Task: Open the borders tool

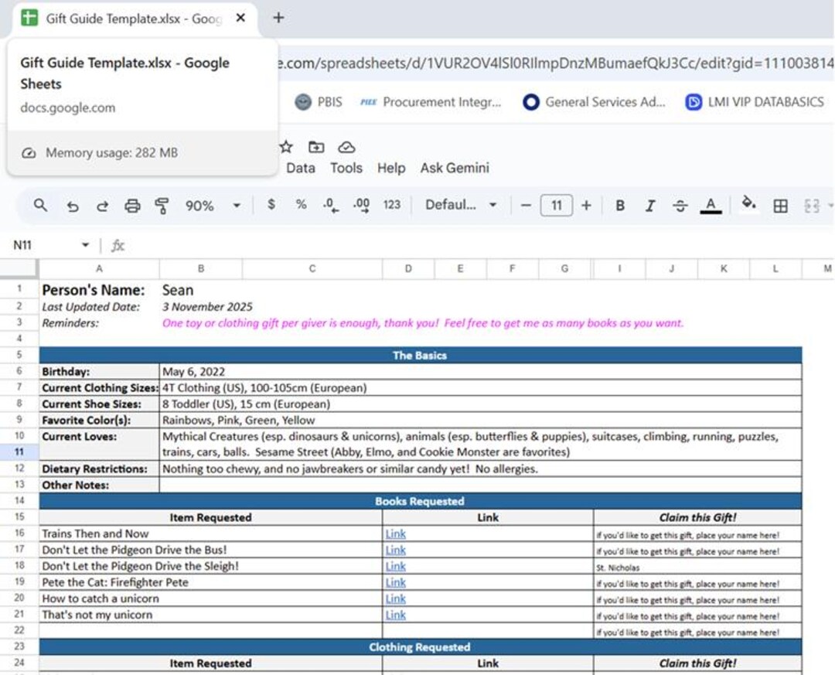Action: tap(781, 206)
